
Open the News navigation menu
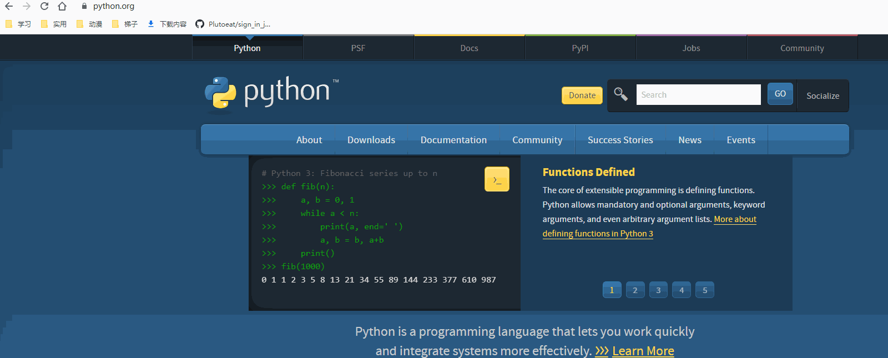click(690, 140)
